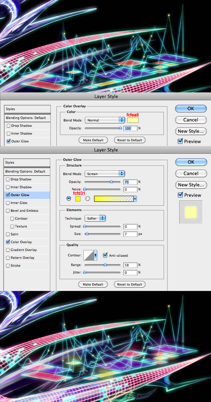Screen dimensions: 211x402
Task: Click the Color Overlay Opacity slider handle
Action: click(x=120, y=128)
